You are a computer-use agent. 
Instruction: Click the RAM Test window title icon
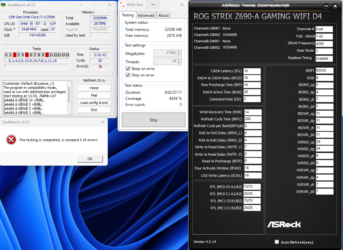tap(122, 4)
